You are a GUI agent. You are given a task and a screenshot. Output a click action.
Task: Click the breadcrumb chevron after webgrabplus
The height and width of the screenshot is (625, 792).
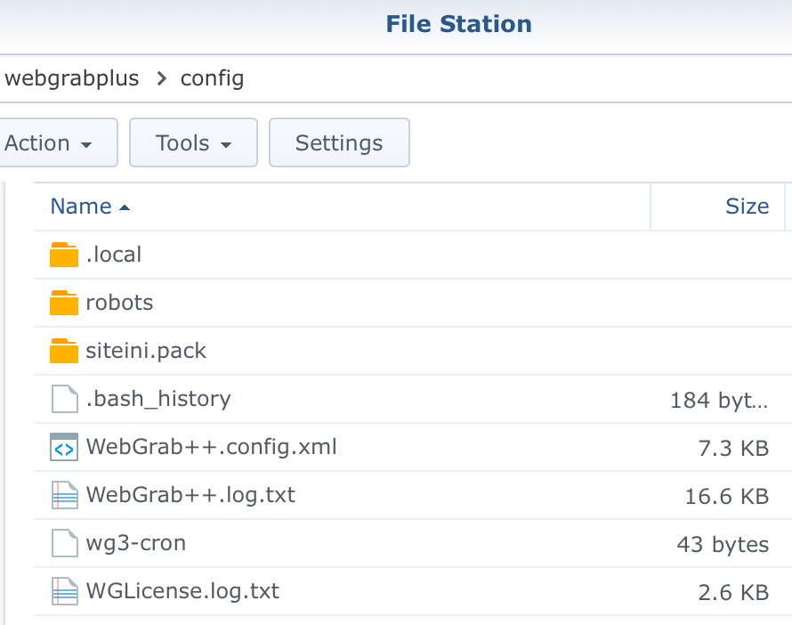pyautogui.click(x=161, y=78)
